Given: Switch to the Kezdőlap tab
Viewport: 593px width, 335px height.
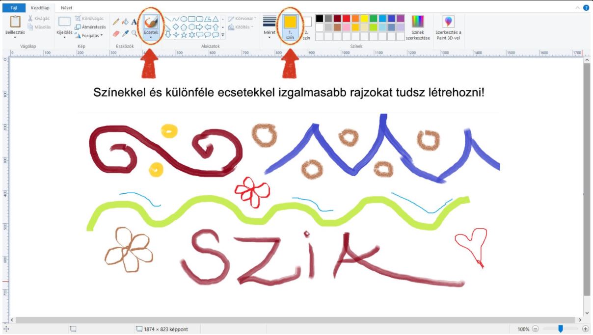Looking at the screenshot, I should [40, 8].
